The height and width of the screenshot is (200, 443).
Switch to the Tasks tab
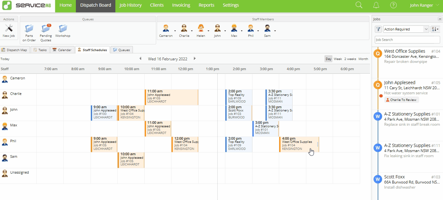coord(40,50)
